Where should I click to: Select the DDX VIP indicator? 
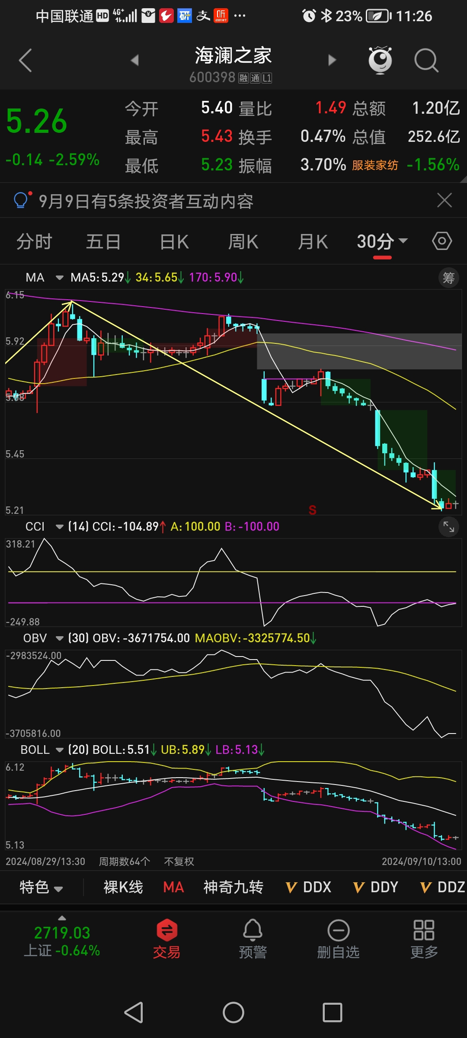pyautogui.click(x=308, y=887)
